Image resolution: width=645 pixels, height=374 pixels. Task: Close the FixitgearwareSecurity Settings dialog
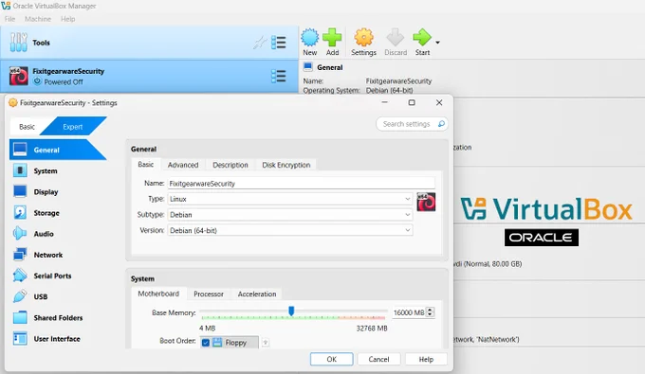click(439, 102)
